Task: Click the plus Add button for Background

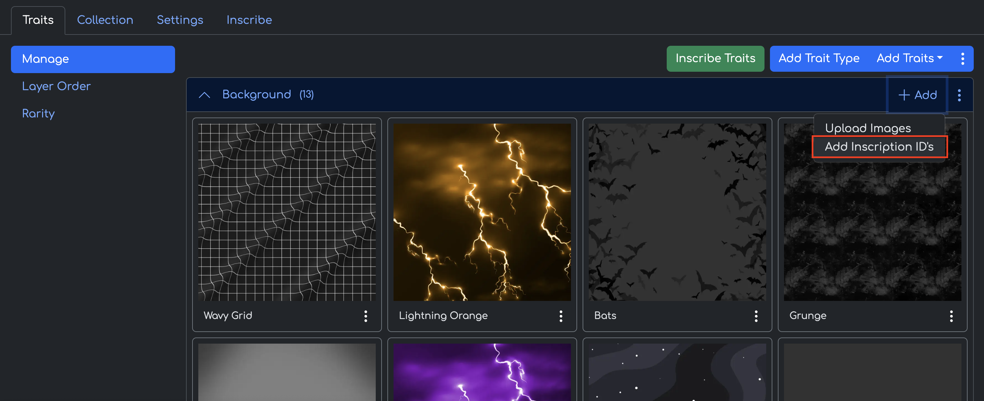Action: [918, 95]
